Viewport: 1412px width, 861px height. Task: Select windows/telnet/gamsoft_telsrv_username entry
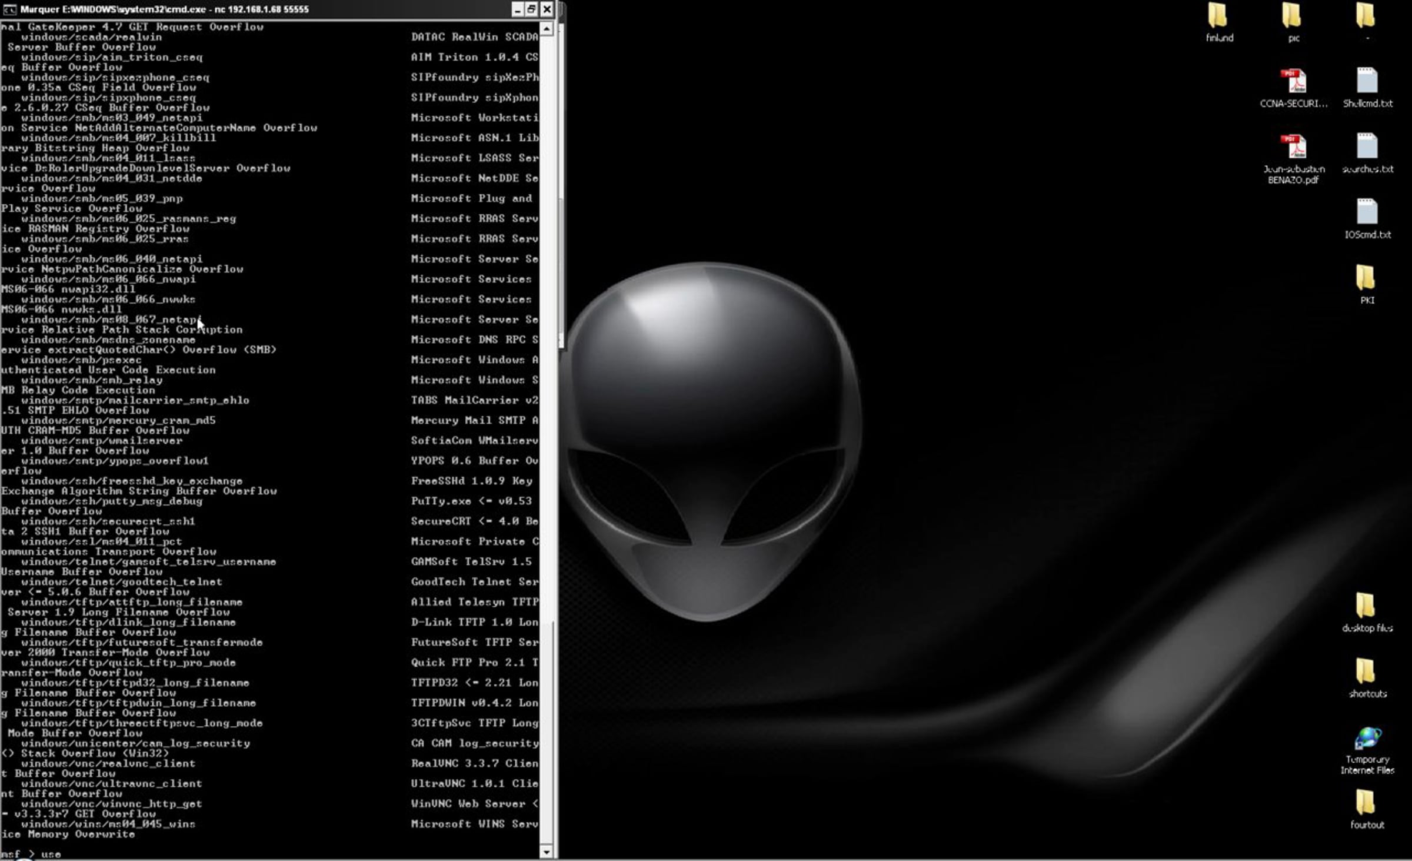tap(149, 562)
